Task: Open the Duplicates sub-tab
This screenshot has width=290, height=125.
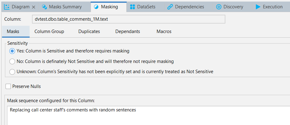Action: click(89, 31)
